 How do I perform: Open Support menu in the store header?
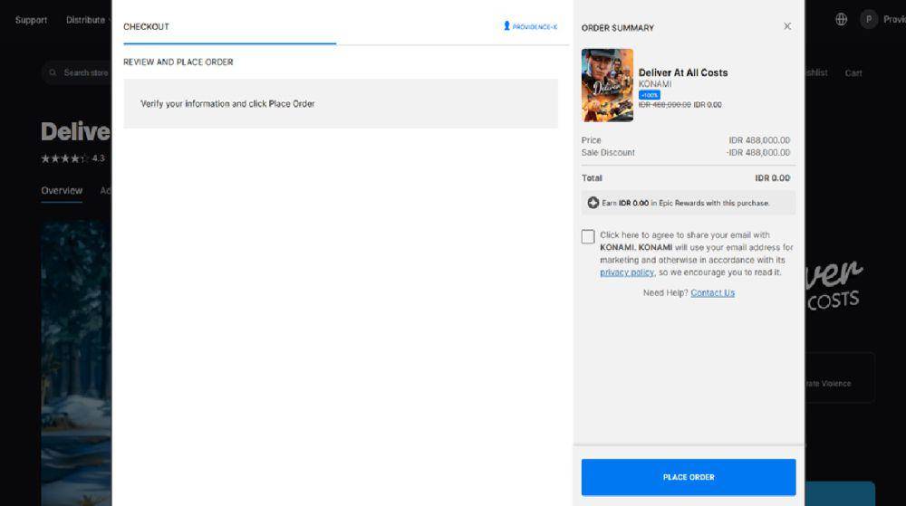tap(31, 20)
